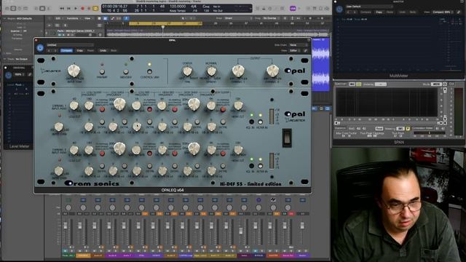Click the Opal window Compare button
The image size is (466, 262).
[66, 50]
